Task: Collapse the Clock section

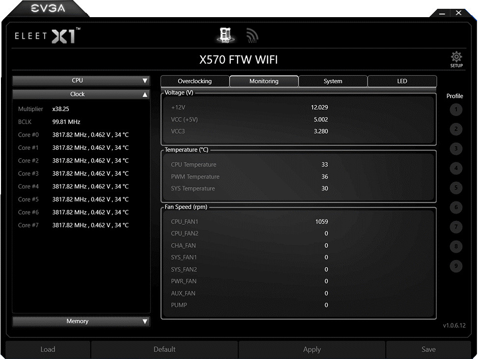Action: [x=81, y=94]
